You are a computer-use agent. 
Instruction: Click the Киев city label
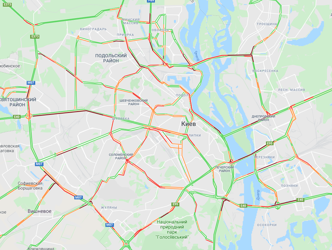click(x=189, y=124)
